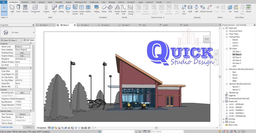Viewport: 256px width, 133px height.
Task: Click the Far Clip Offset value field
Action: point(22,80)
